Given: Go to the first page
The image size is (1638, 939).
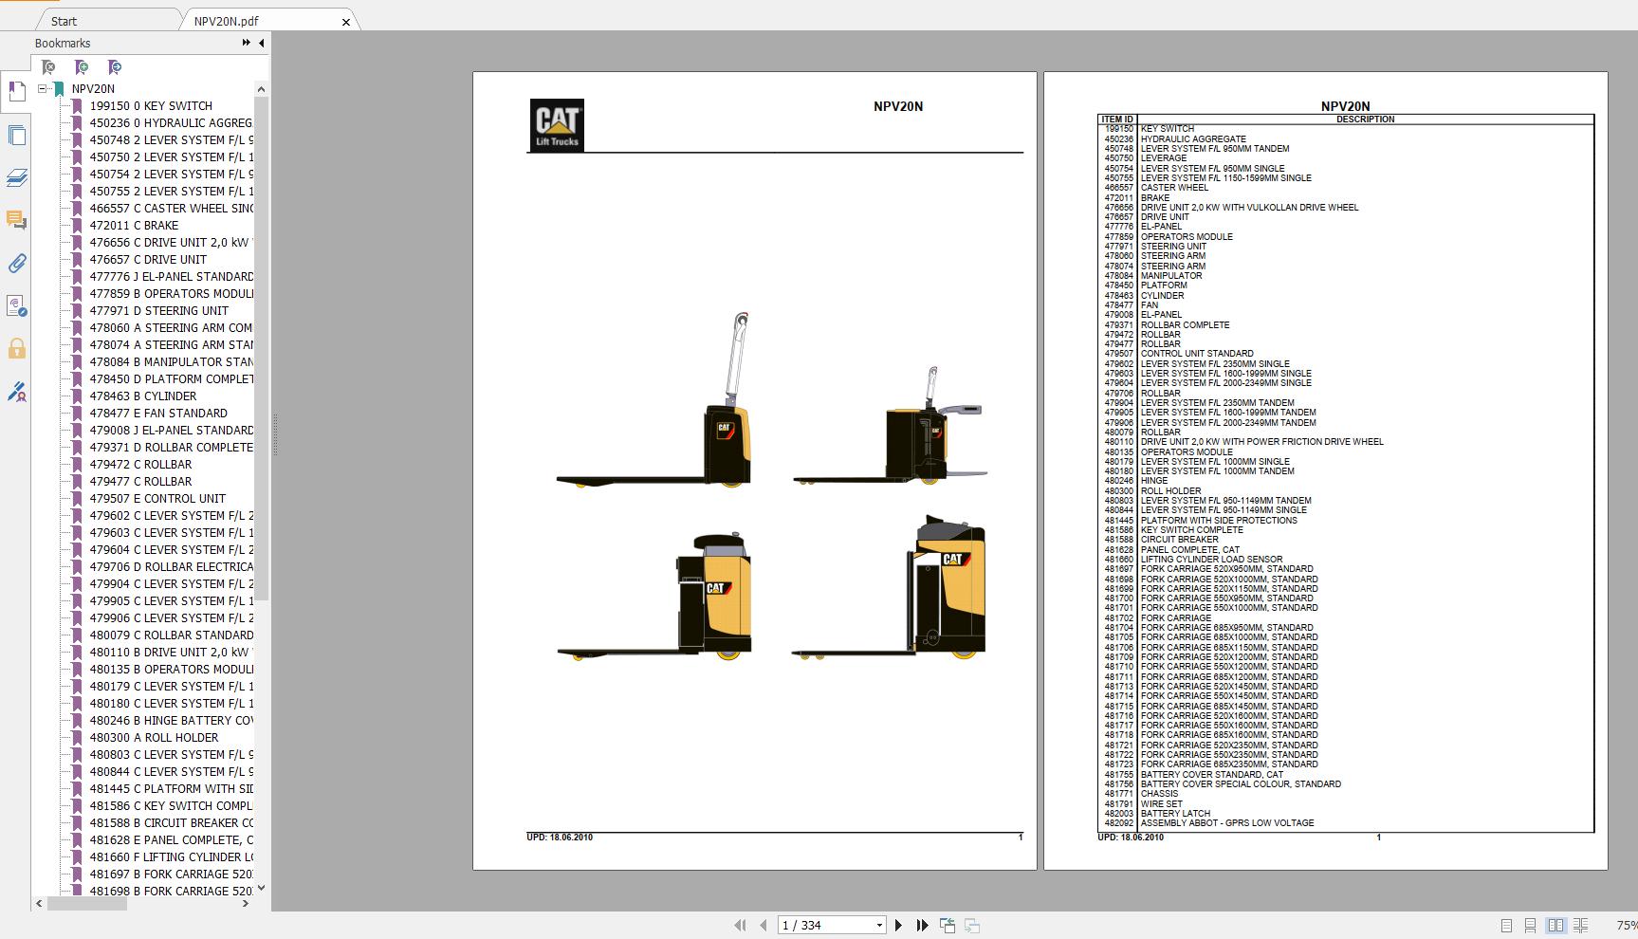Looking at the screenshot, I should pyautogui.click(x=740, y=925).
